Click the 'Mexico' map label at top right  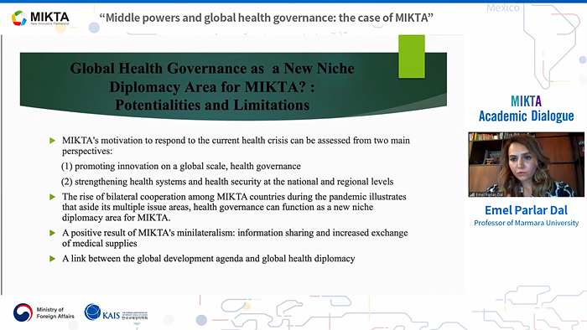click(503, 8)
